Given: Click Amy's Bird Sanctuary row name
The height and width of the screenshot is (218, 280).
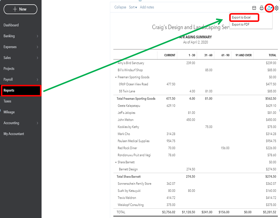Looking at the screenshot, I should (x=131, y=63).
